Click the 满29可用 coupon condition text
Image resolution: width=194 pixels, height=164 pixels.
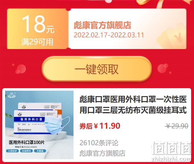pyautogui.click(x=37, y=42)
